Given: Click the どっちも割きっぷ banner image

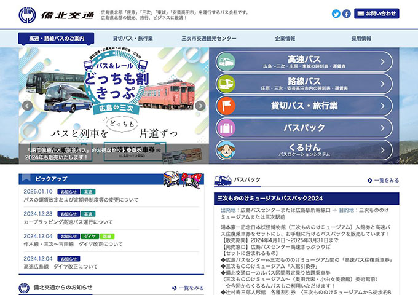Looking at the screenshot, I should coord(114,106).
